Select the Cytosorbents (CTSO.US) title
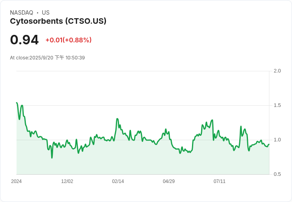The image size is (292, 202). 58,21
